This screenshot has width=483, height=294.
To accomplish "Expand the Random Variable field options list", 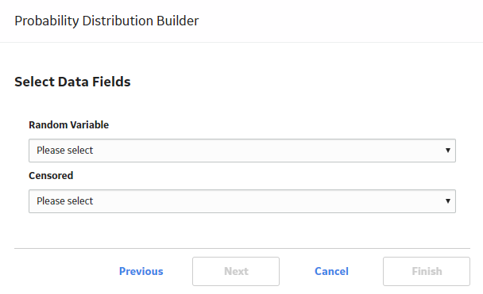I will (242, 151).
